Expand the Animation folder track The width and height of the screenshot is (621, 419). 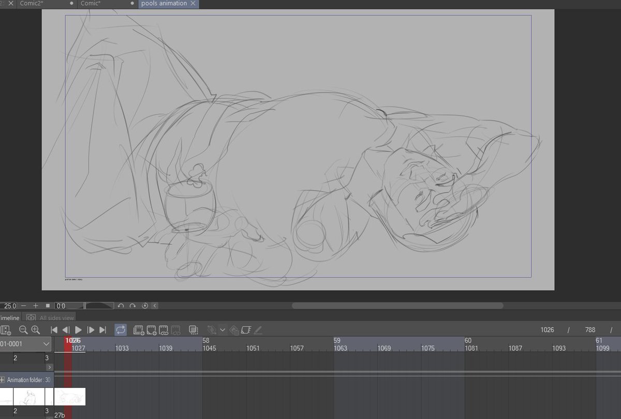pyautogui.click(x=3, y=380)
